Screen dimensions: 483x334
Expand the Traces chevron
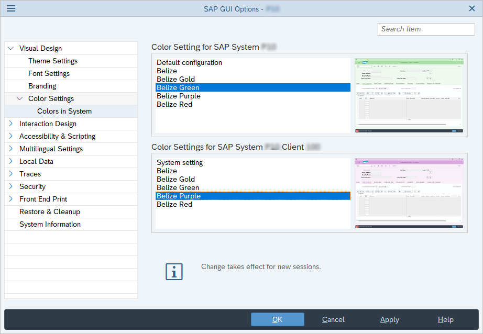11,174
